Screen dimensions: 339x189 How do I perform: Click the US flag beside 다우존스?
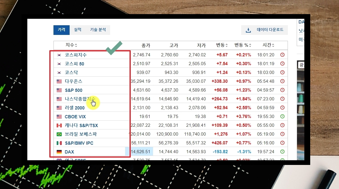59,81
